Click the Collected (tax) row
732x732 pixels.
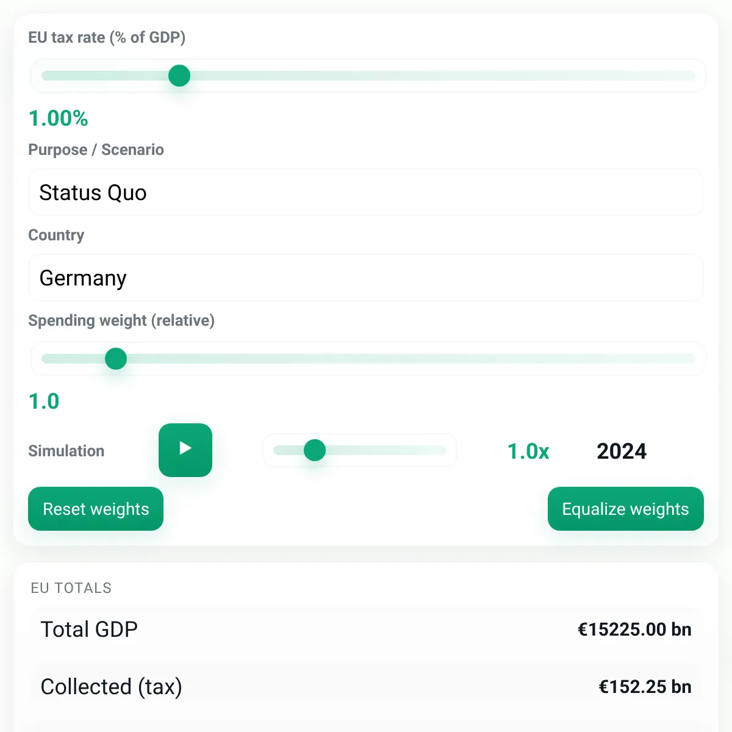(366, 687)
